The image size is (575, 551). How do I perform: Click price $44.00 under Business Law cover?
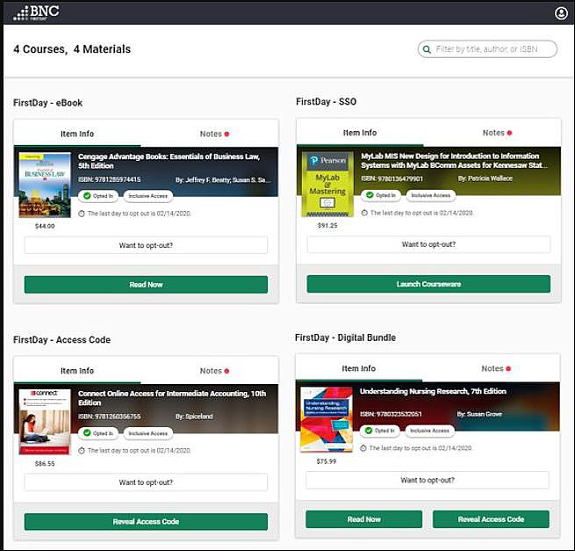point(45,226)
